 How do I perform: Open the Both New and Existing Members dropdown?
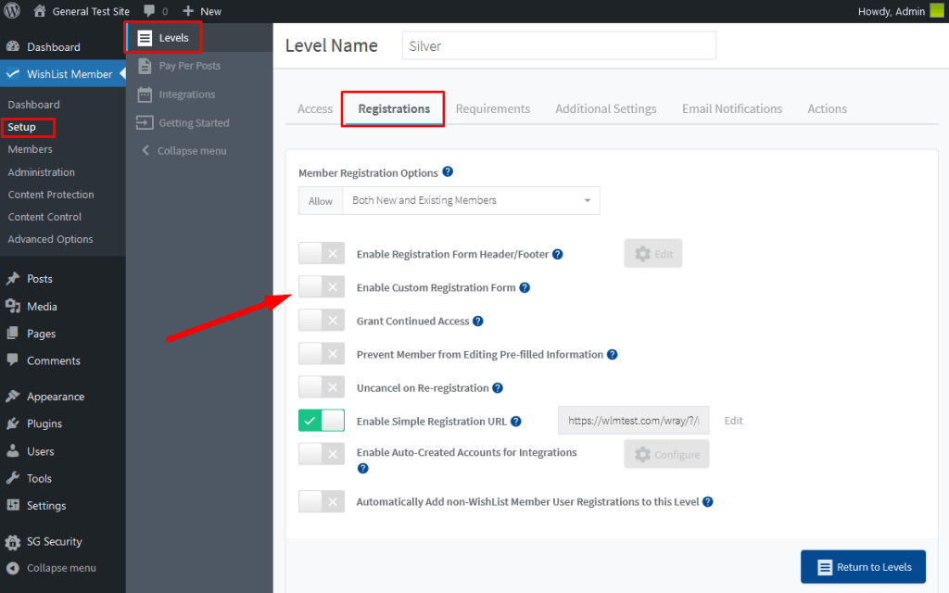click(x=470, y=201)
